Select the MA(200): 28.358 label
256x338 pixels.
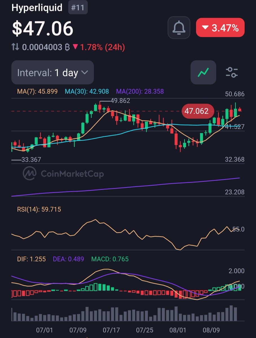click(x=140, y=91)
